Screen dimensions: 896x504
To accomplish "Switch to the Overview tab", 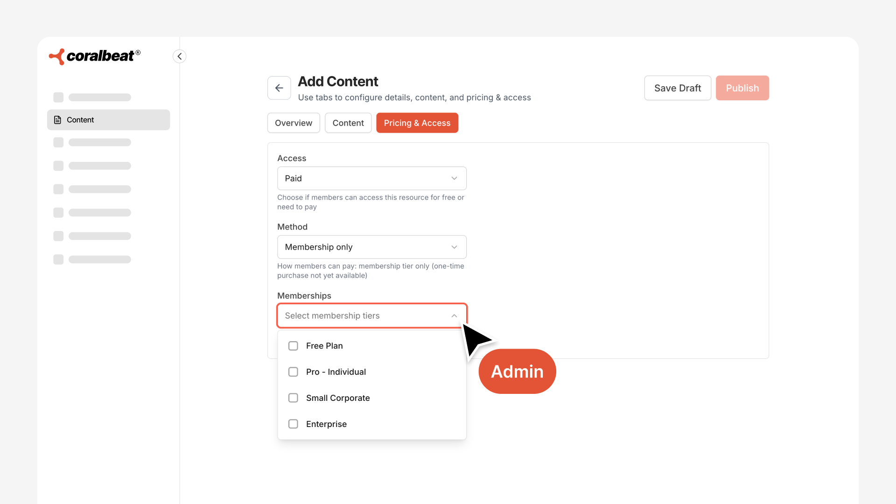I will point(294,123).
